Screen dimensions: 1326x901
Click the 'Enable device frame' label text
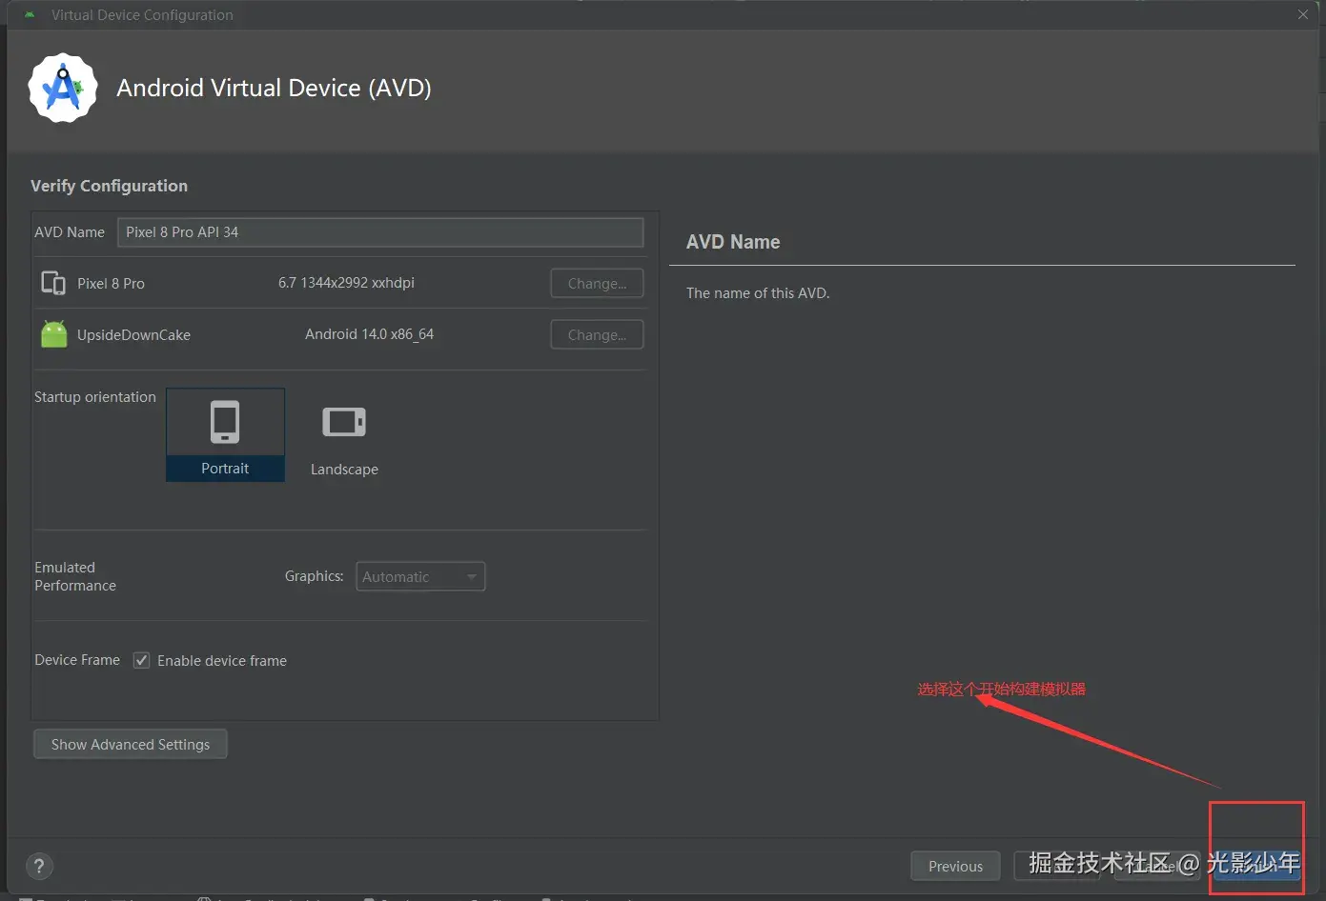click(x=222, y=661)
